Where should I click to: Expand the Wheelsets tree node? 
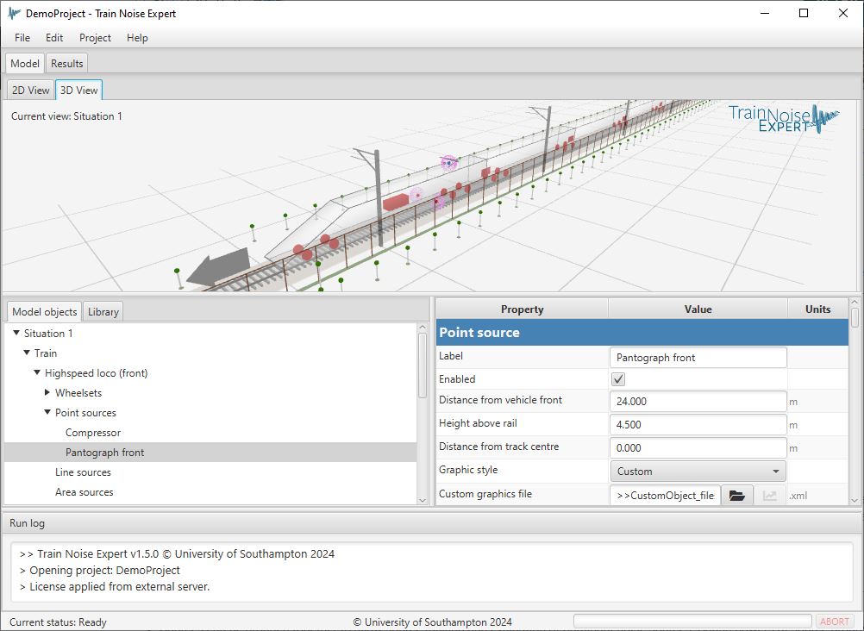pos(47,392)
